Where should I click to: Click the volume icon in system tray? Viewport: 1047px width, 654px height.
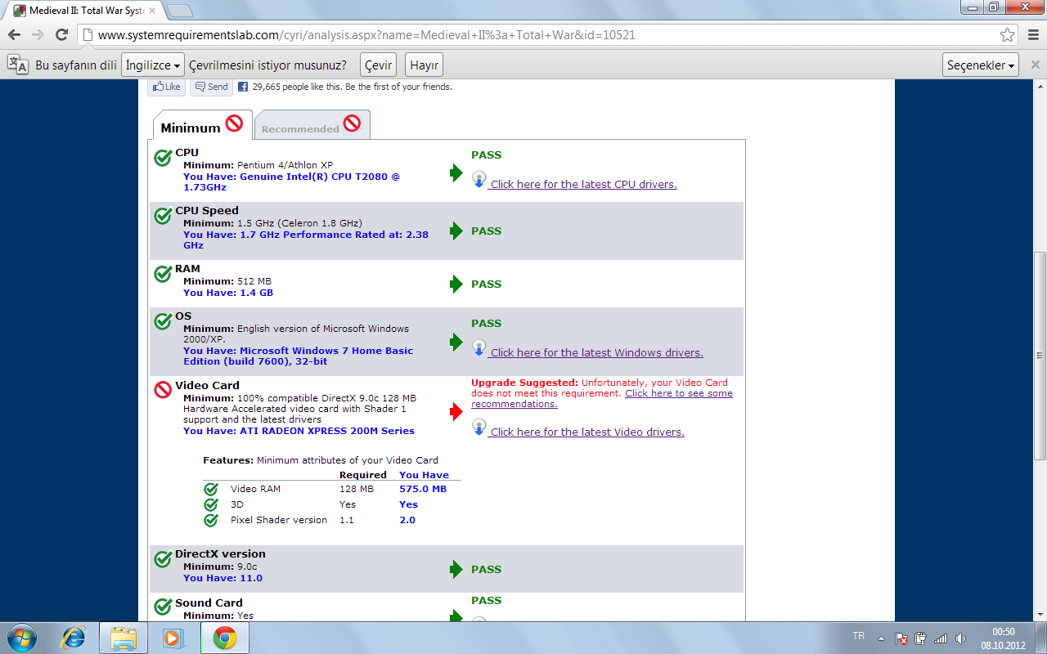pyautogui.click(x=960, y=638)
